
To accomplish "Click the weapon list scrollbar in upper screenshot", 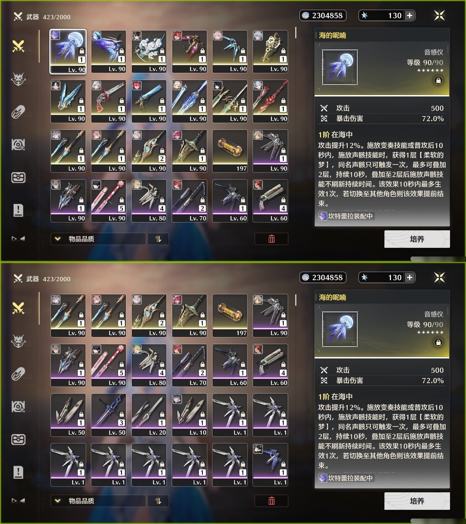I will coord(296,33).
